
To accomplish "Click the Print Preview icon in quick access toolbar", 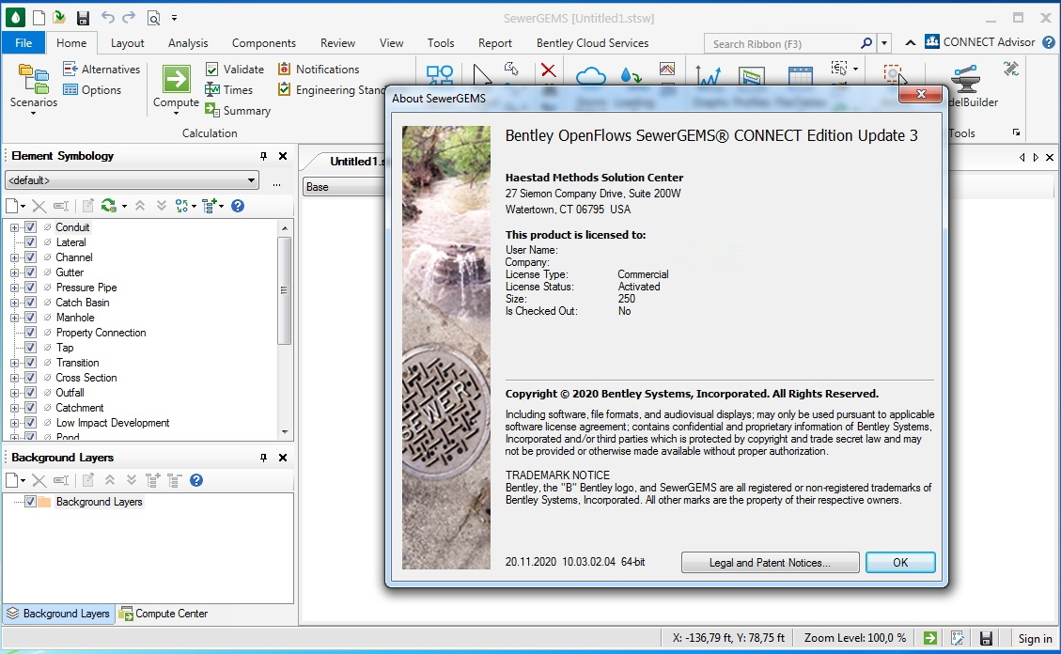I will [x=153, y=18].
